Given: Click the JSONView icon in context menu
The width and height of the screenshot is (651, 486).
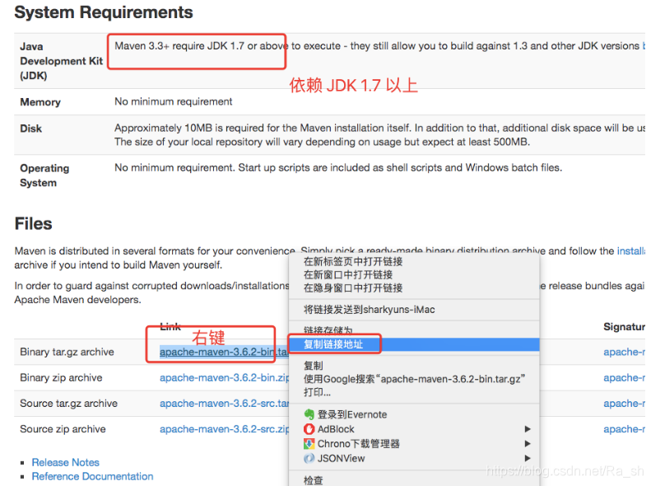Looking at the screenshot, I should click(309, 458).
